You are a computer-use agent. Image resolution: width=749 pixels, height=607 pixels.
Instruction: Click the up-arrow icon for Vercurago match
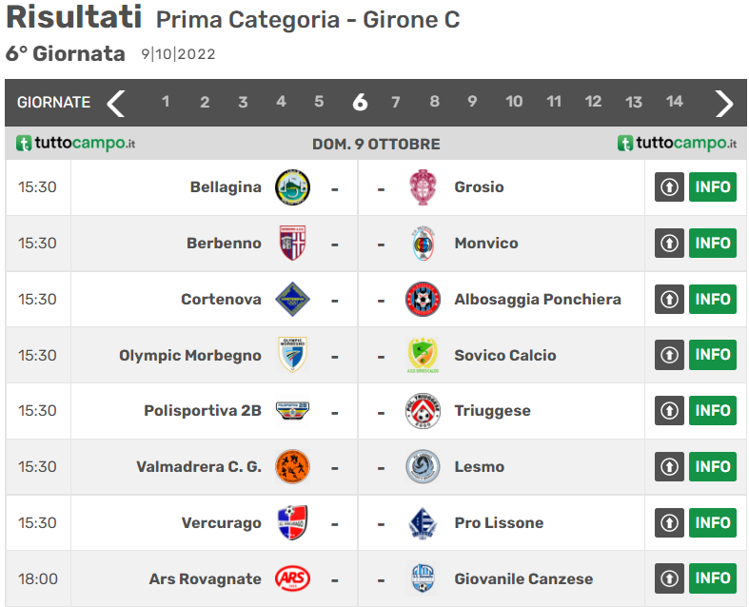[x=669, y=523]
